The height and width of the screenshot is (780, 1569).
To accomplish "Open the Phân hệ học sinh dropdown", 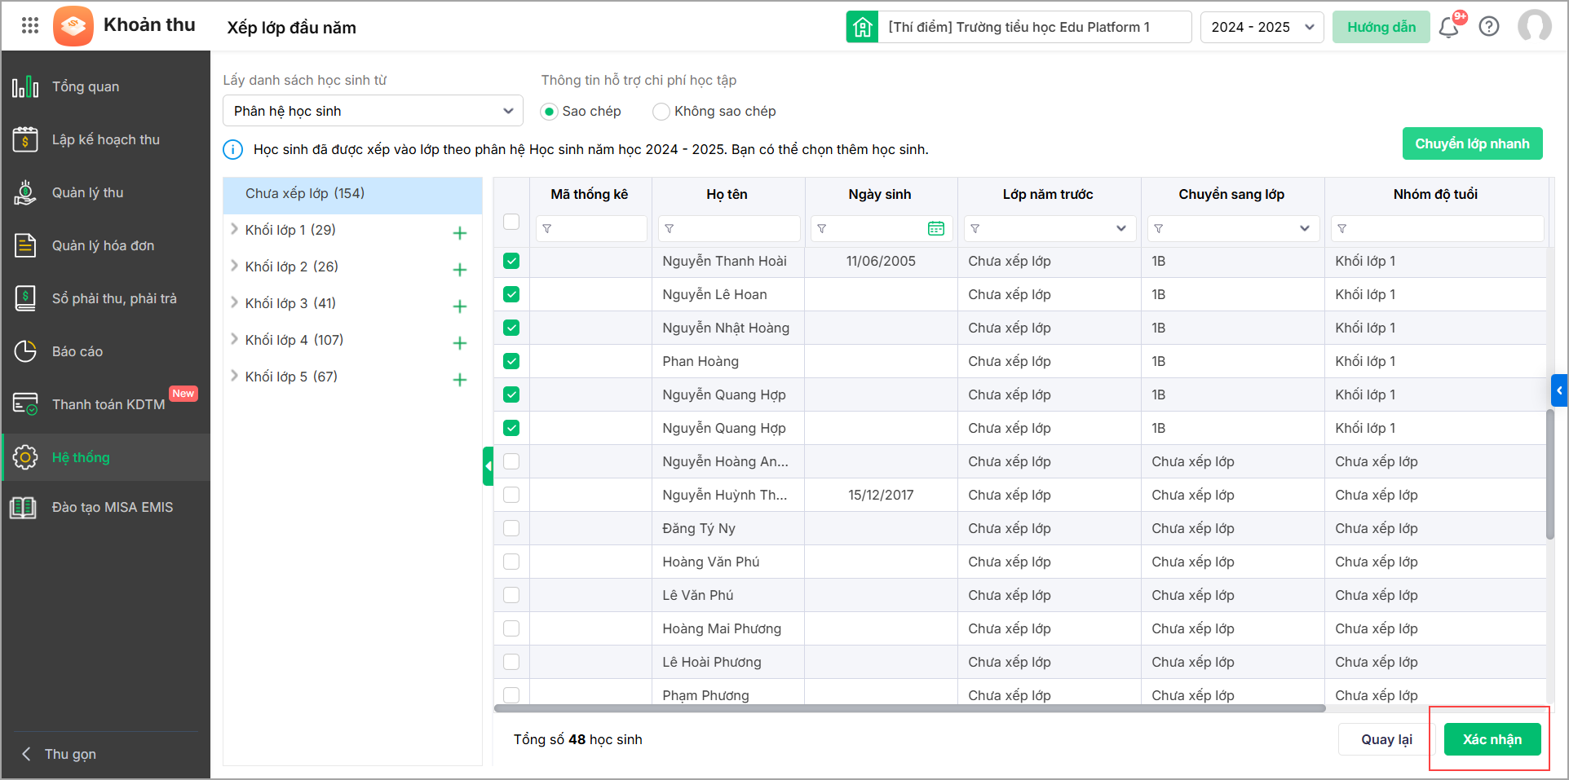I will pos(373,111).
